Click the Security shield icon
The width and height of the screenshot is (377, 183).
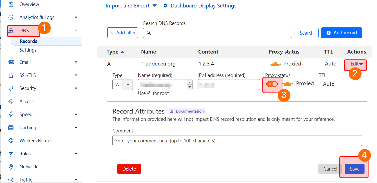11,88
